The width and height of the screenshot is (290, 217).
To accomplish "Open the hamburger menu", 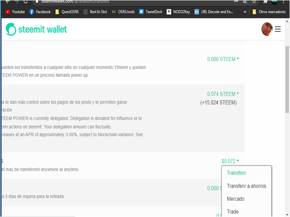I will (x=277, y=29).
